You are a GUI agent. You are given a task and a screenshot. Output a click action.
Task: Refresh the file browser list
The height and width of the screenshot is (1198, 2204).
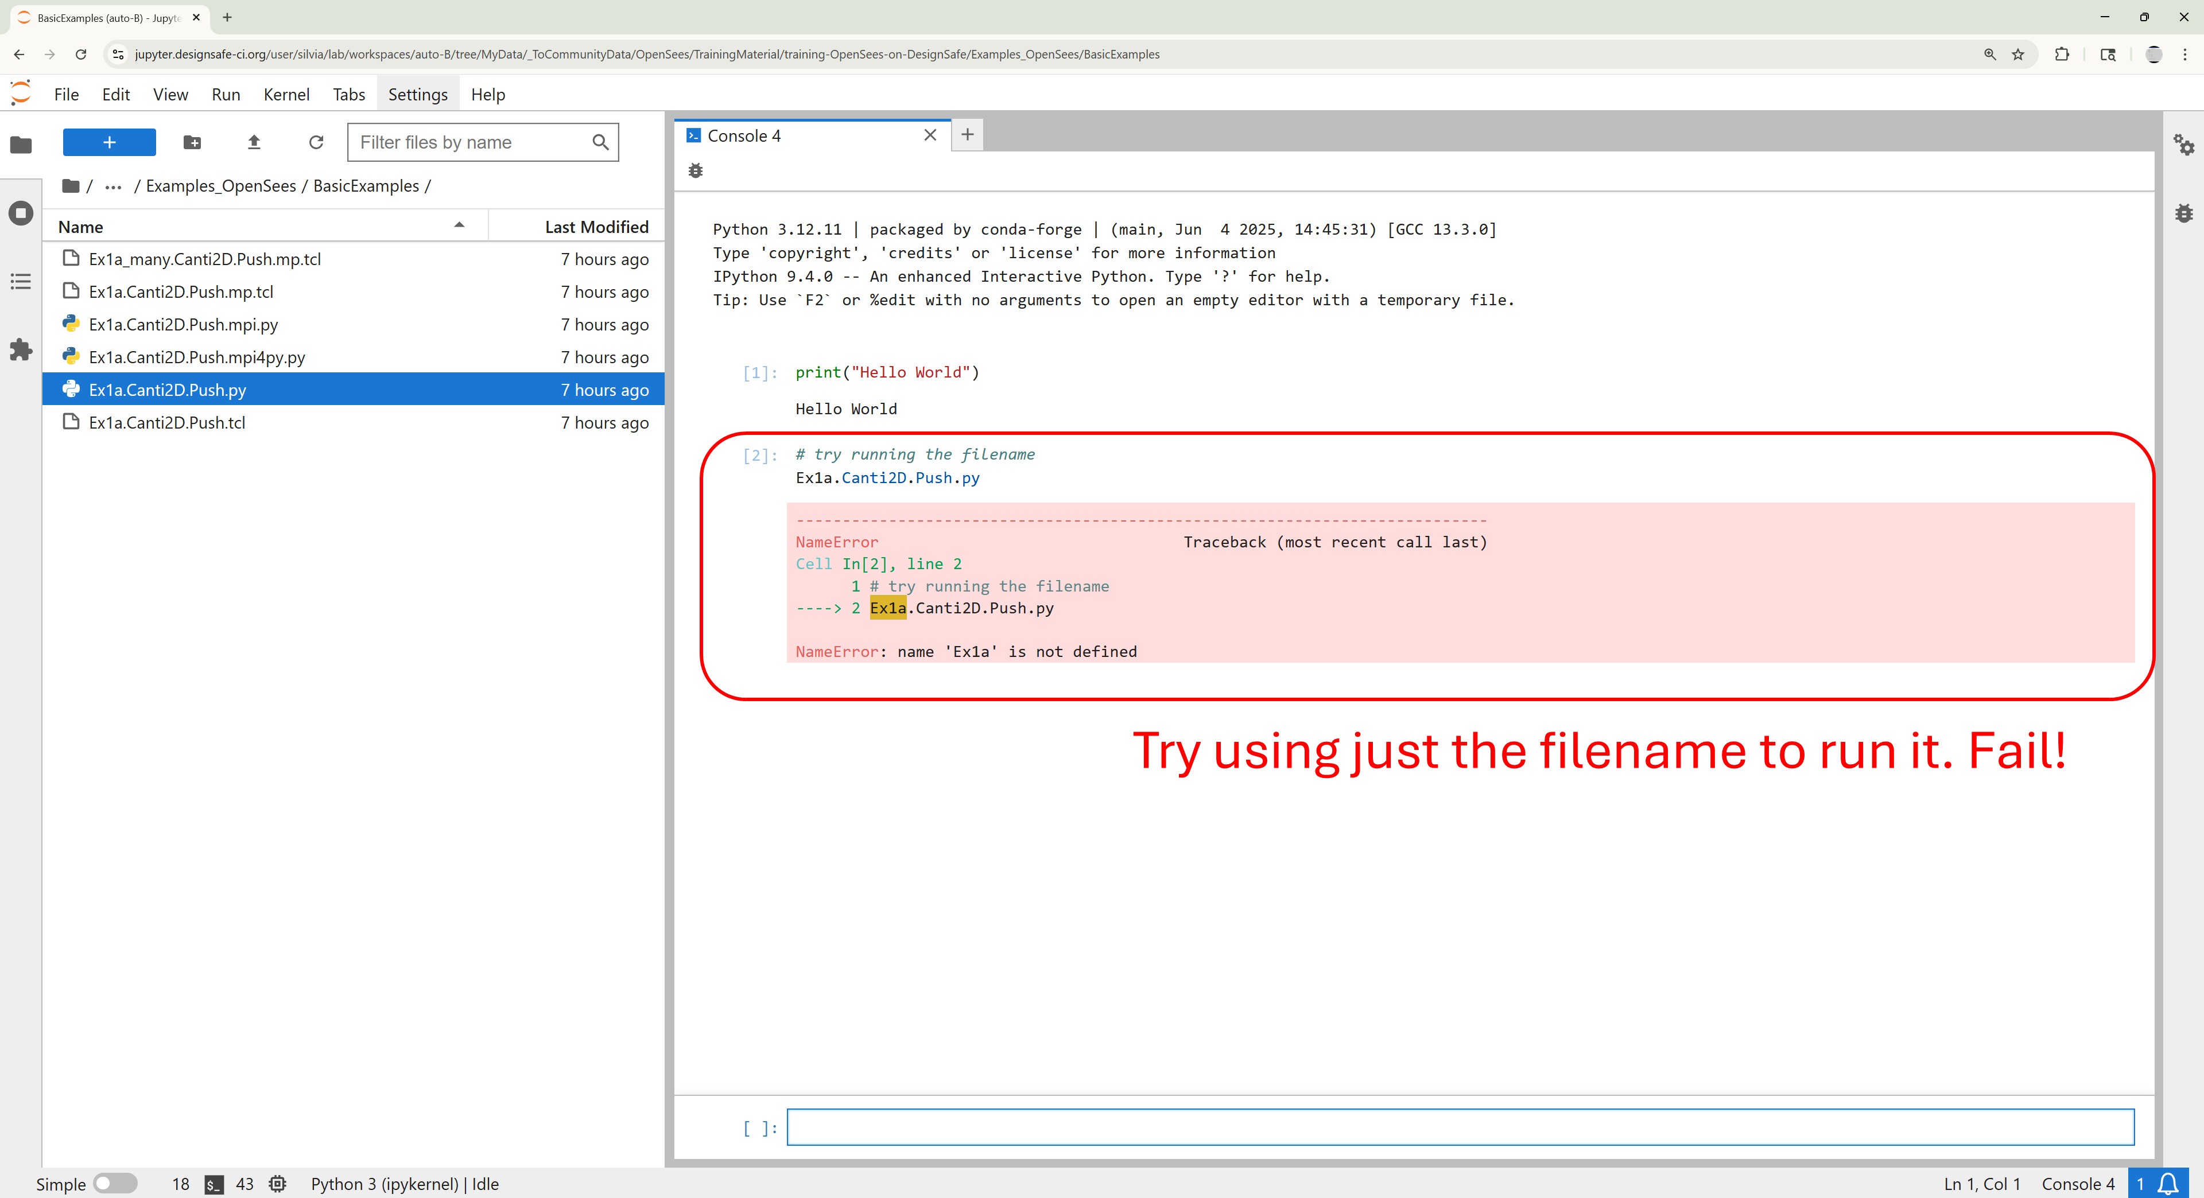[316, 142]
